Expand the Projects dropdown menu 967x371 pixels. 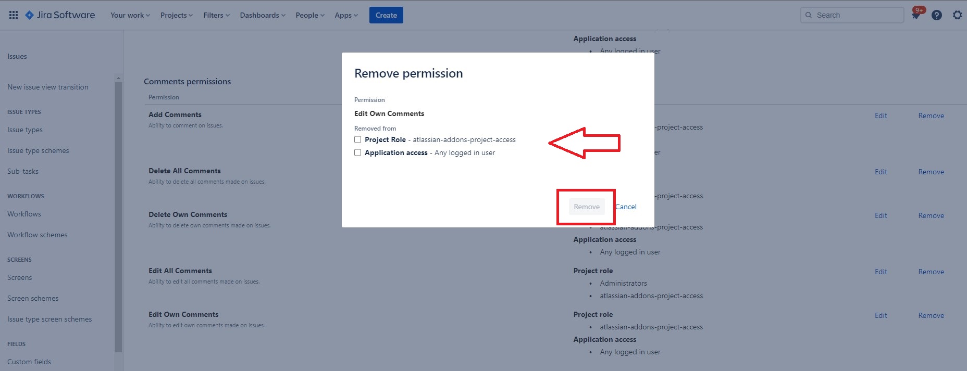click(x=176, y=15)
